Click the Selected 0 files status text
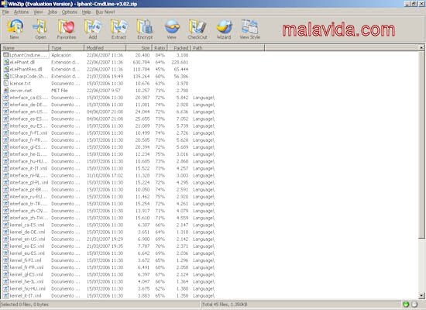The width and height of the screenshot is (426, 310). click(x=25, y=305)
